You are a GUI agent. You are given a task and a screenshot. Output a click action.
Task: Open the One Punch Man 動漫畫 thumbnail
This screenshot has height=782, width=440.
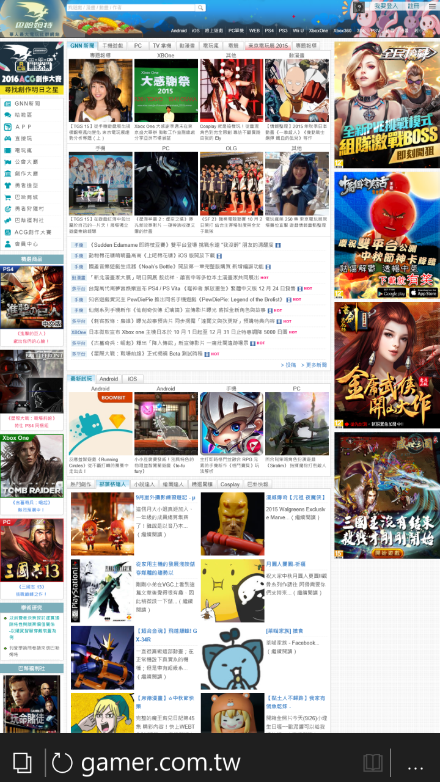(297, 91)
